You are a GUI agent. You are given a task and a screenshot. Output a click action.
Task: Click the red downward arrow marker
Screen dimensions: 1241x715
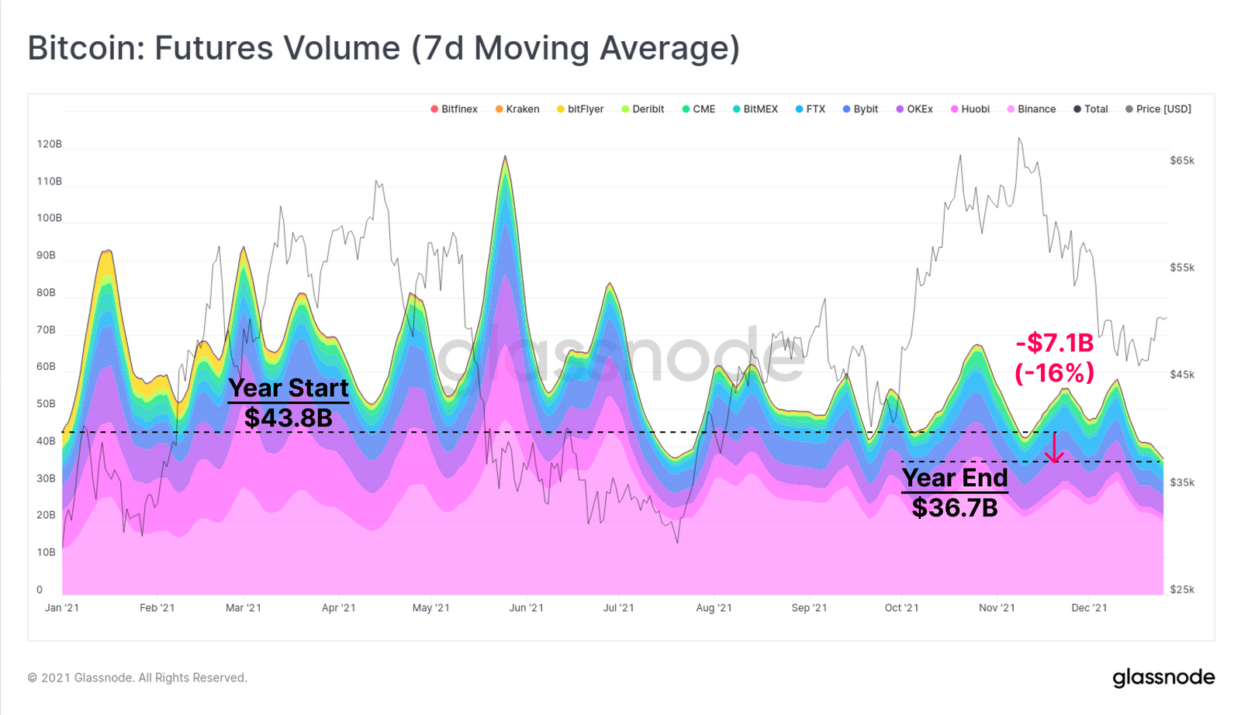click(x=1054, y=447)
